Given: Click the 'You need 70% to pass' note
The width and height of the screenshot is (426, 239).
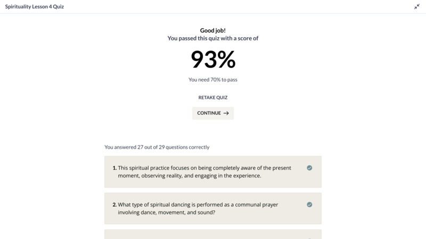Looking at the screenshot, I should coord(212,80).
